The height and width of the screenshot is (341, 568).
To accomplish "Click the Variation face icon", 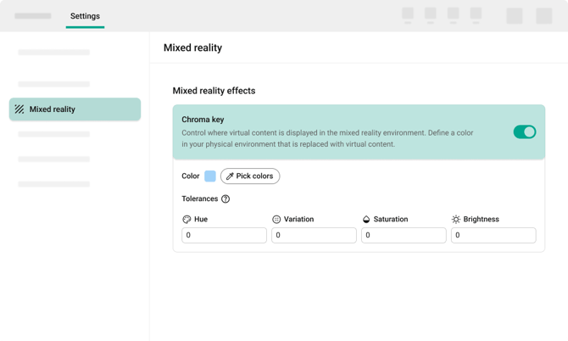I will 276,220.
